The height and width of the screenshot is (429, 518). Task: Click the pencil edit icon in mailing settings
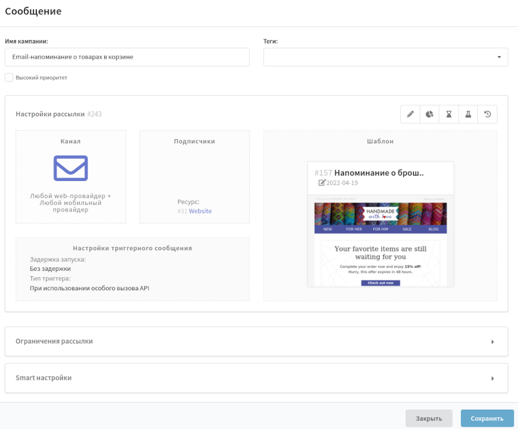pos(410,114)
